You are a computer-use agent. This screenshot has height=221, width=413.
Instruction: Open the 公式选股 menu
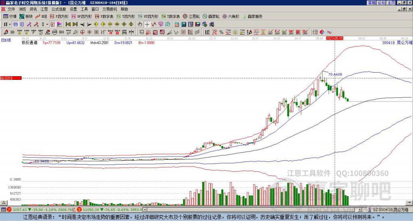(58, 9)
